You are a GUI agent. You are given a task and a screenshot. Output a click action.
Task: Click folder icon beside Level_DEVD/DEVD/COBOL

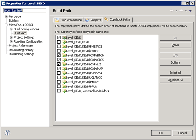pyautogui.click(x=64, y=51)
